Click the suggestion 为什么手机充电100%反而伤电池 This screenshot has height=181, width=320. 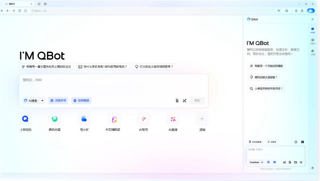coord(103,66)
